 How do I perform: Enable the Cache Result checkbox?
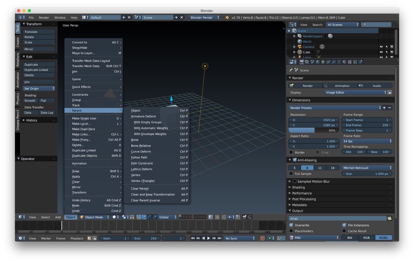coord(344,231)
